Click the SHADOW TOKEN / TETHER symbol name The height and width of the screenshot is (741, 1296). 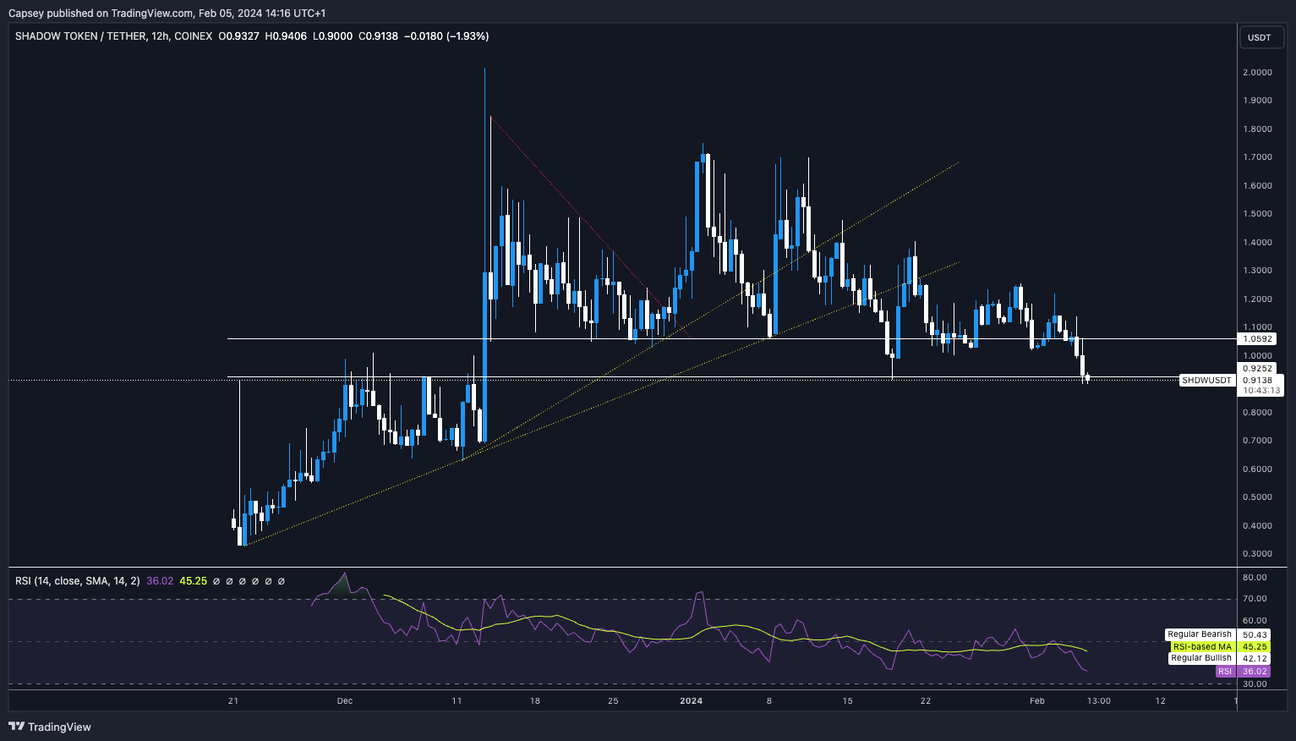click(79, 36)
